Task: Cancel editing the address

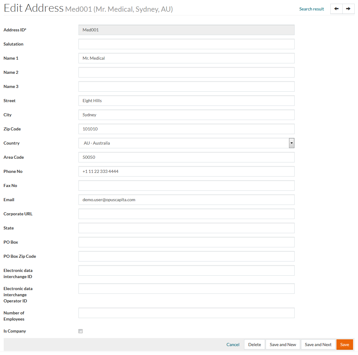Action: pyautogui.click(x=233, y=345)
